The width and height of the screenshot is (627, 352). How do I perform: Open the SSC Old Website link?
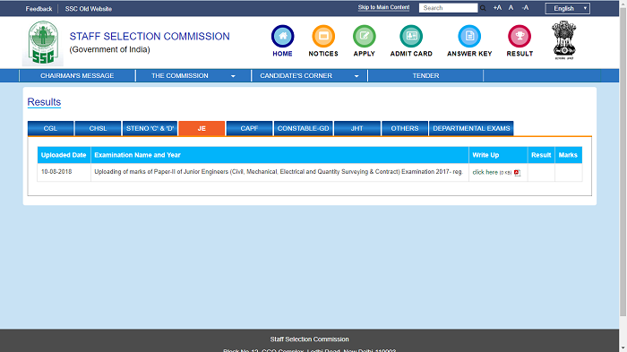click(89, 9)
